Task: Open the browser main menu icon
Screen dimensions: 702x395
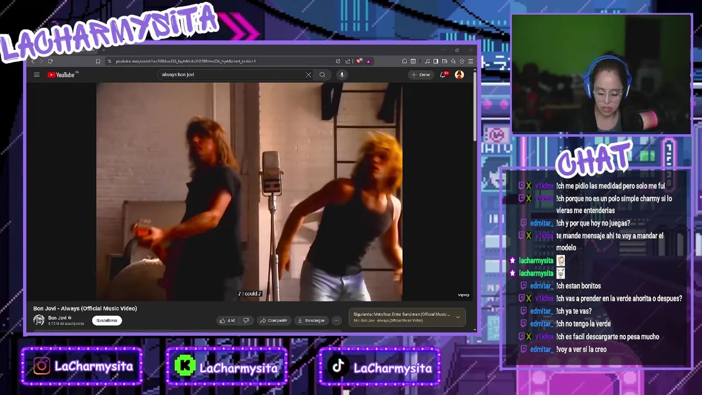Action: (x=471, y=61)
